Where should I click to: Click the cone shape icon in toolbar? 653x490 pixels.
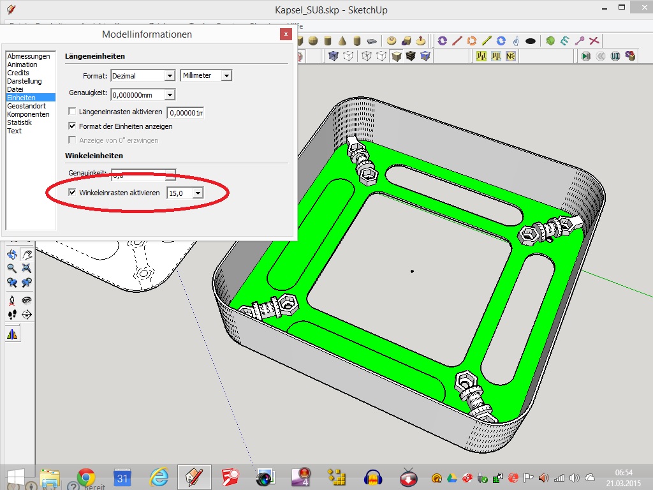[342, 41]
